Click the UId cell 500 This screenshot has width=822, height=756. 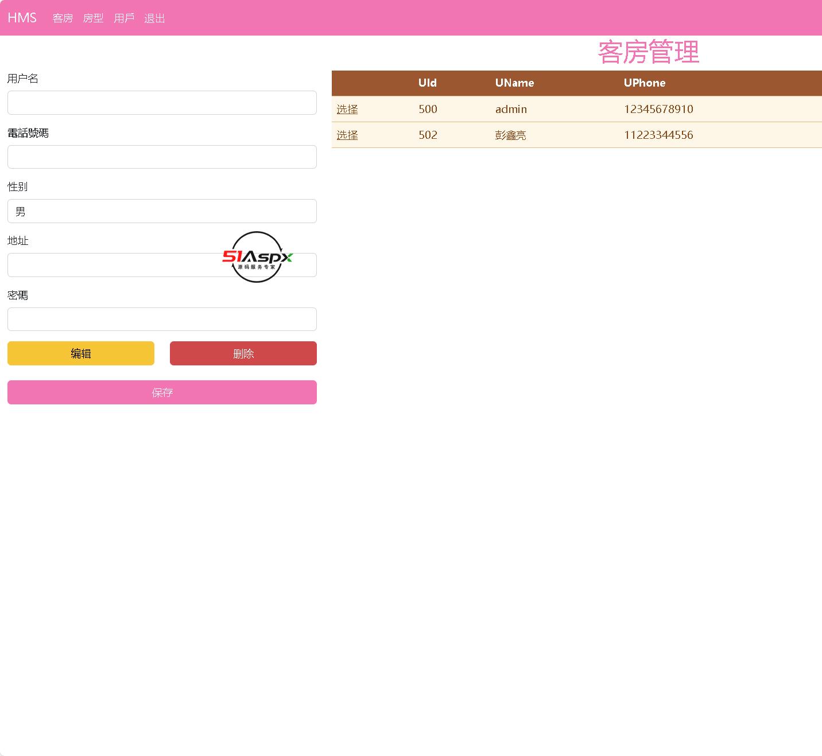(428, 109)
